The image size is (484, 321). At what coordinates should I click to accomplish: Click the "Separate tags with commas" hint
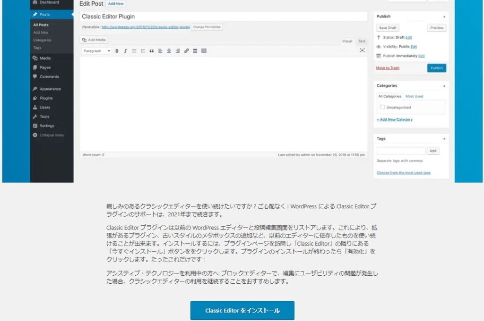400,161
